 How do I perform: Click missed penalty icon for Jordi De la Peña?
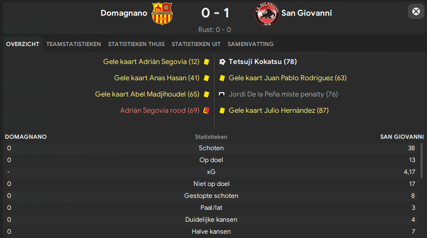tap(222, 94)
